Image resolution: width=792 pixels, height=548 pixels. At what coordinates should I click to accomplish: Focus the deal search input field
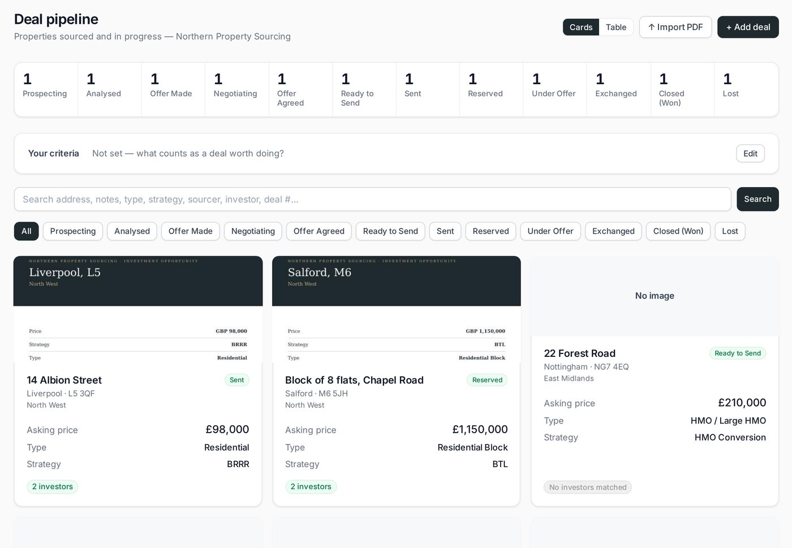click(x=372, y=199)
